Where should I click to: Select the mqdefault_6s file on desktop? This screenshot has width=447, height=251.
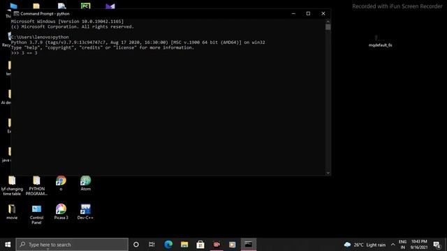click(380, 42)
